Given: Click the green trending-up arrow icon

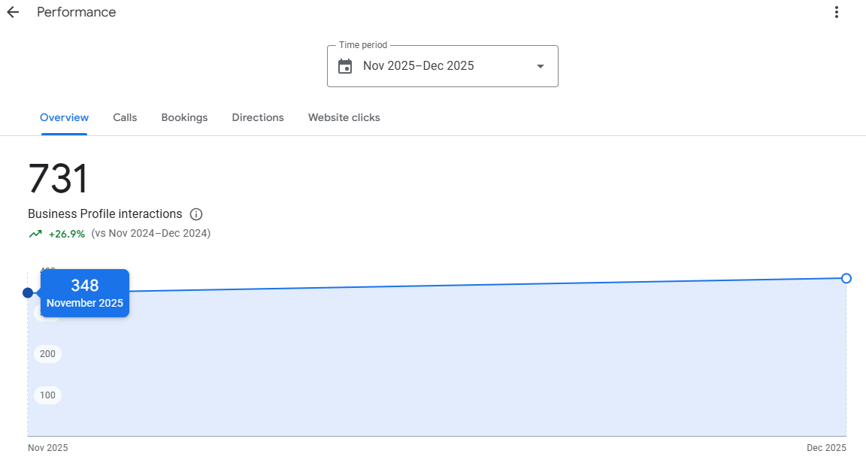Looking at the screenshot, I should [x=35, y=234].
